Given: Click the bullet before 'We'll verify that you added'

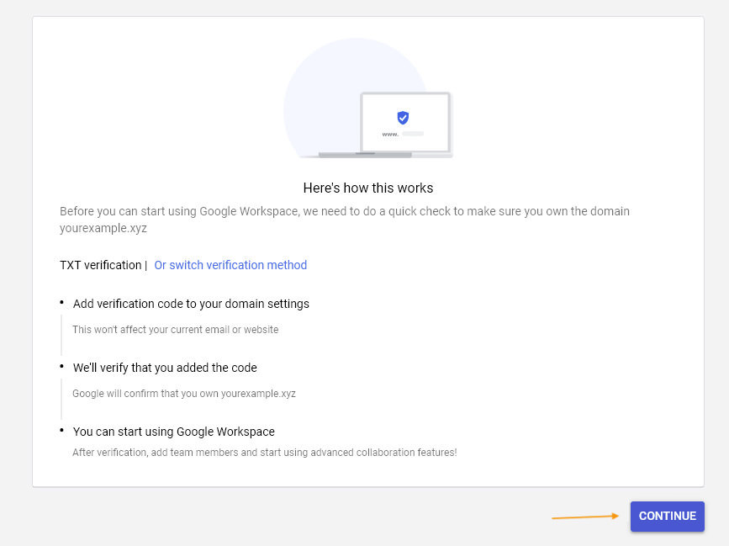Looking at the screenshot, I should [x=62, y=367].
